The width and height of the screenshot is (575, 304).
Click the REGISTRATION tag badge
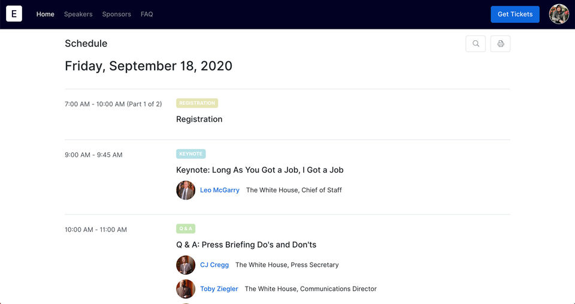pos(197,103)
